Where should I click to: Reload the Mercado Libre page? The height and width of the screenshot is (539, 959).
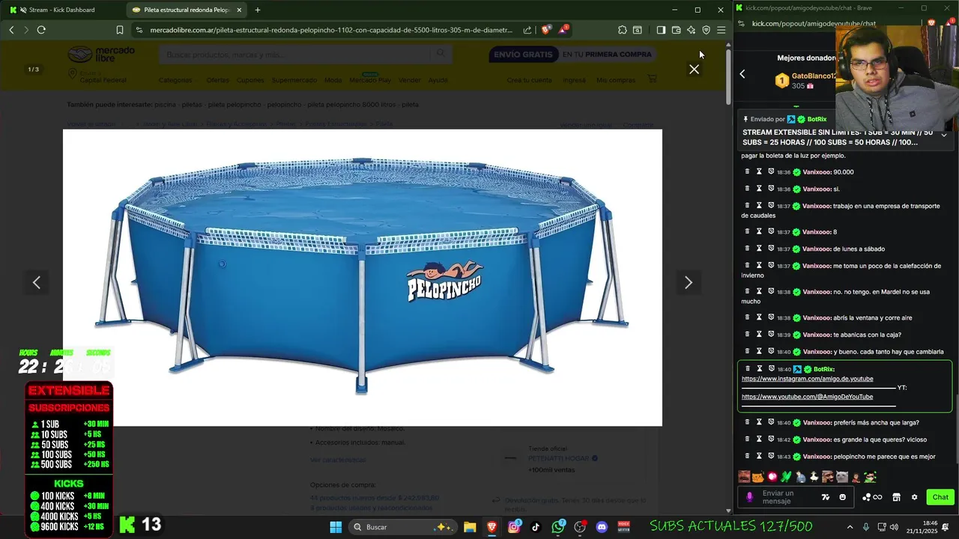[41, 30]
